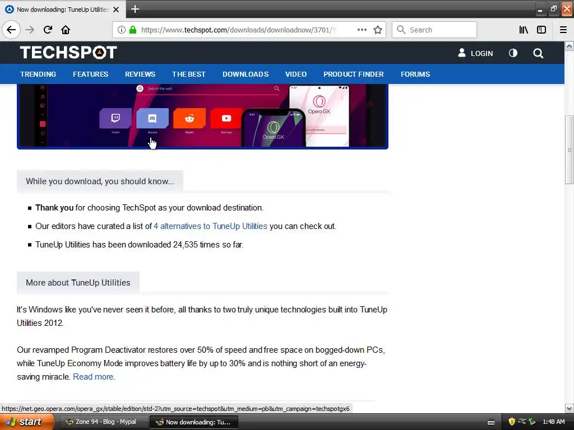This screenshot has height=430, width=574.
Task: Switch to Zone 94 - Blog - Mypal taskbar window
Action: tap(103, 422)
